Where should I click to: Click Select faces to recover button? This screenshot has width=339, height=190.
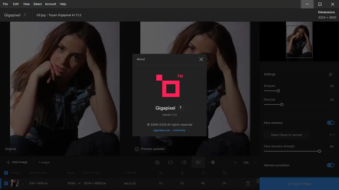pos(287,135)
